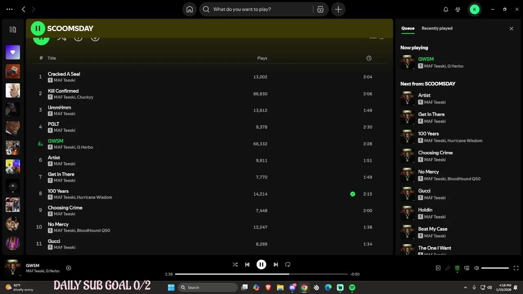Image resolution: width=523 pixels, height=294 pixels.
Task: Close the Queue panel
Action: point(511,28)
